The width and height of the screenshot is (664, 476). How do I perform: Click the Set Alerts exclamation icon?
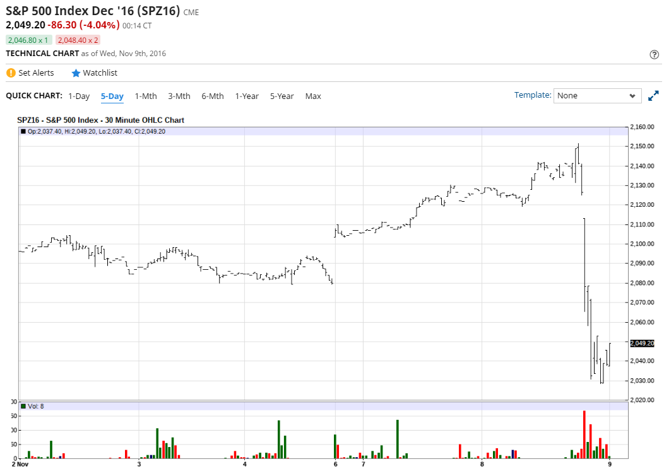pyautogui.click(x=11, y=73)
